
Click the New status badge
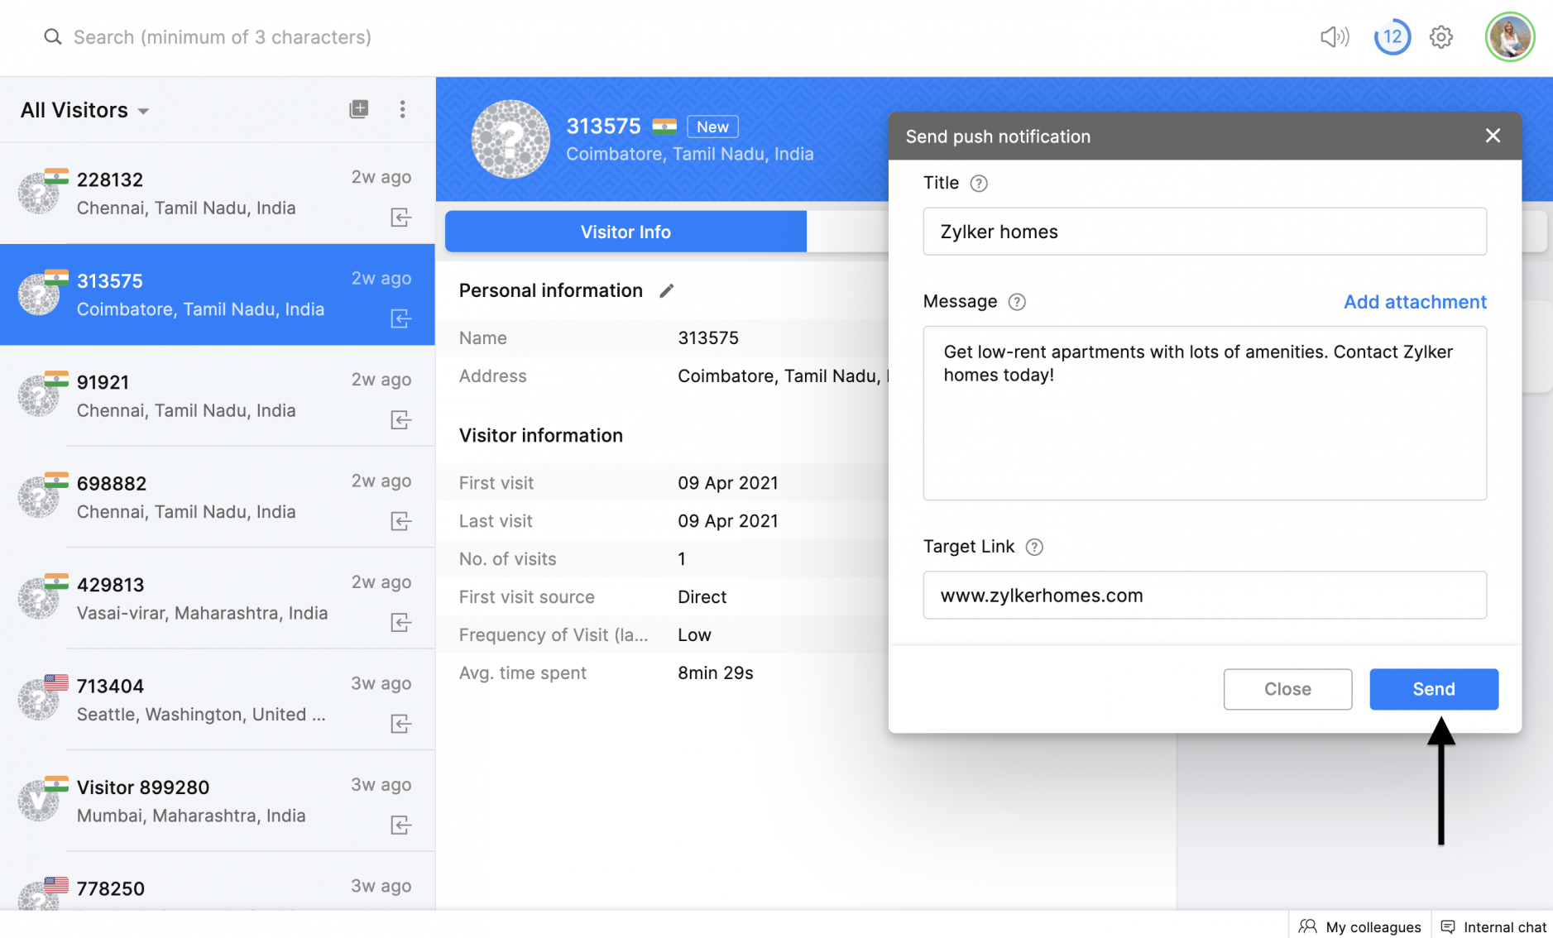pos(712,127)
